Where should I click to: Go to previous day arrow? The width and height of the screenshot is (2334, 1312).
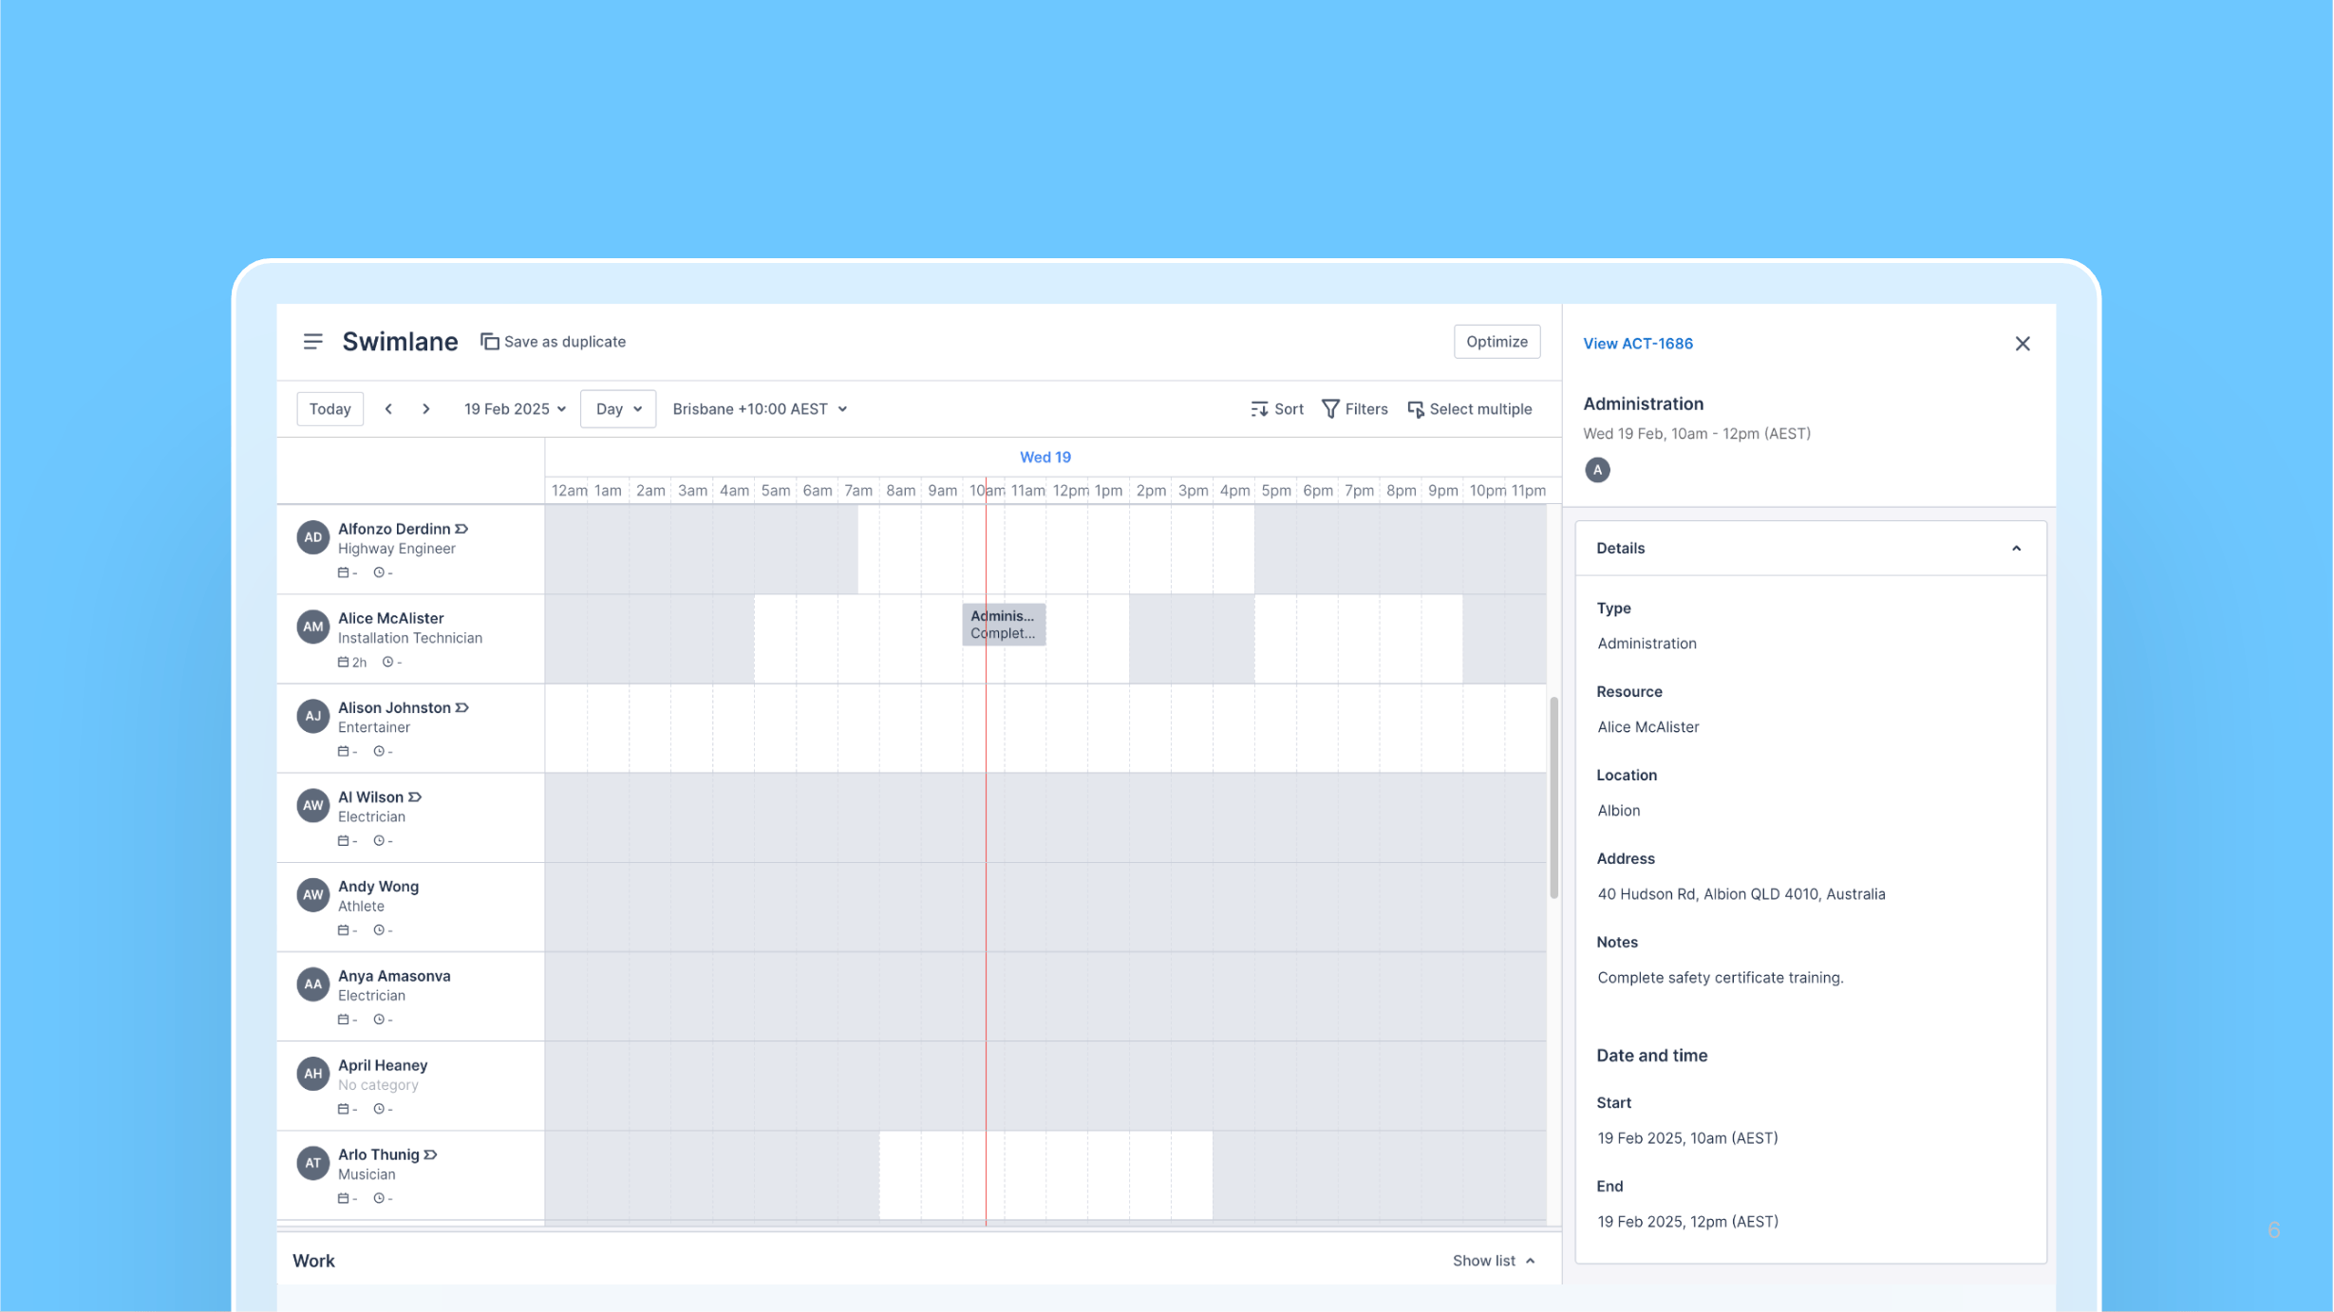388,409
